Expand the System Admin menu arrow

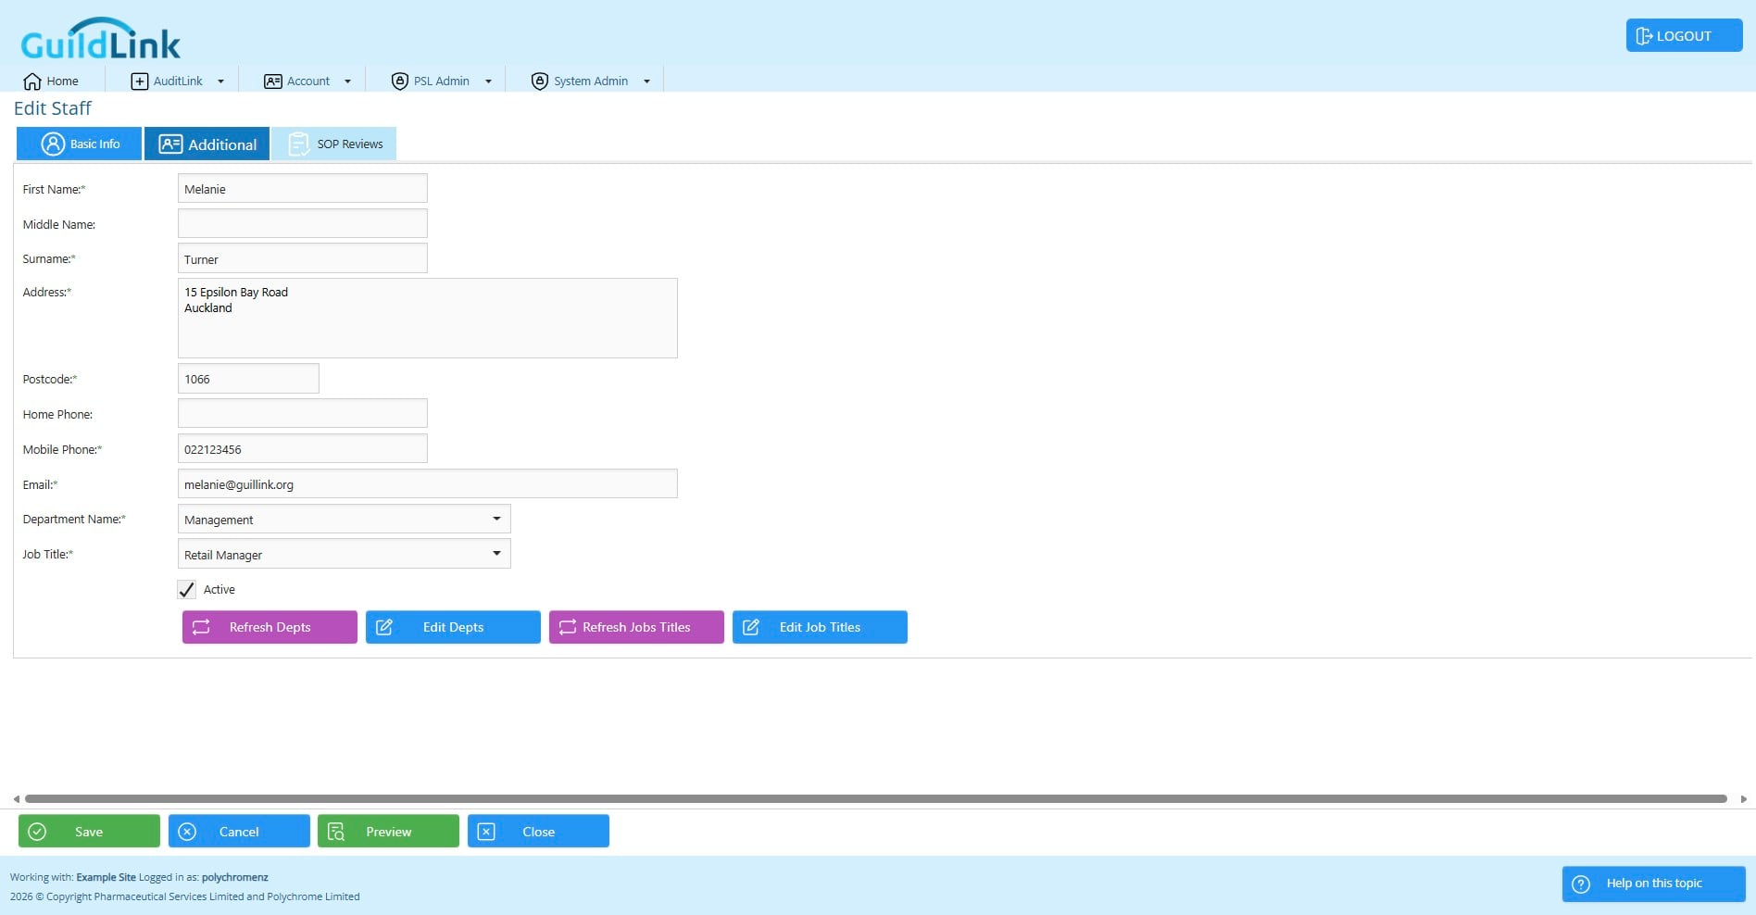tap(646, 81)
